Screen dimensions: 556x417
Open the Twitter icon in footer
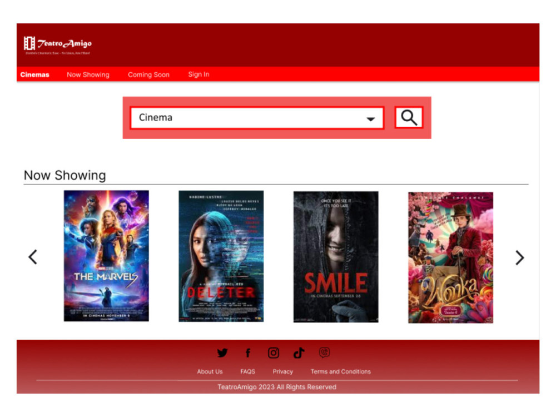point(222,353)
